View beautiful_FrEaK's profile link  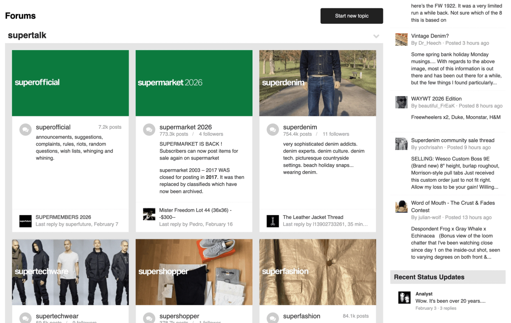click(437, 106)
